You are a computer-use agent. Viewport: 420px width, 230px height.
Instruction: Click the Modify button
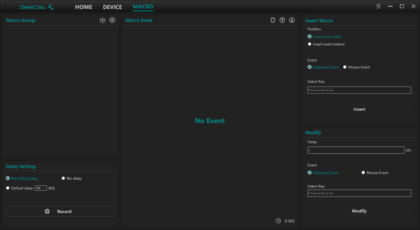click(x=359, y=211)
